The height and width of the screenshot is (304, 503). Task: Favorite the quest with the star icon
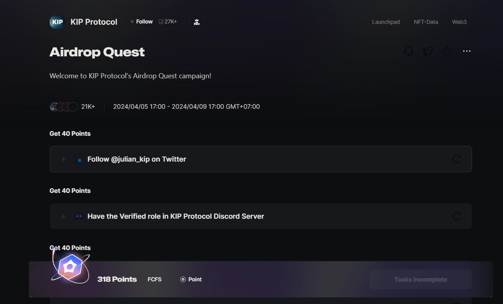pos(447,51)
